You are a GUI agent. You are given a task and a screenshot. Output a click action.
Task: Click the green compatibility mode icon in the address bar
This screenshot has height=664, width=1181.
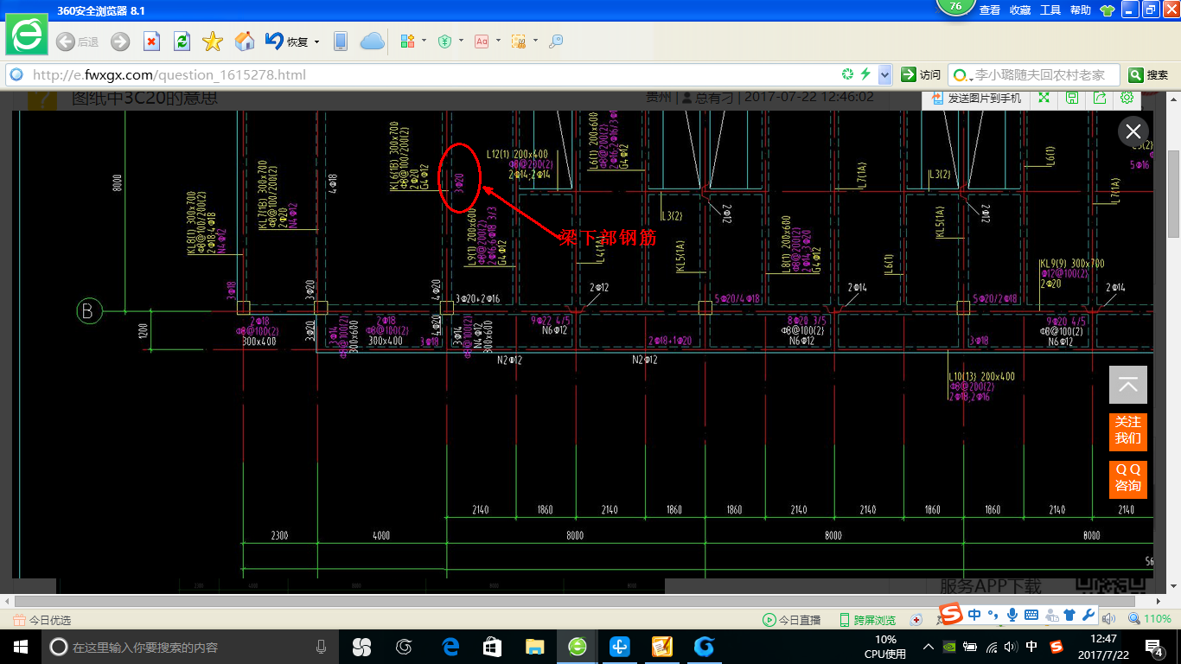(848, 74)
